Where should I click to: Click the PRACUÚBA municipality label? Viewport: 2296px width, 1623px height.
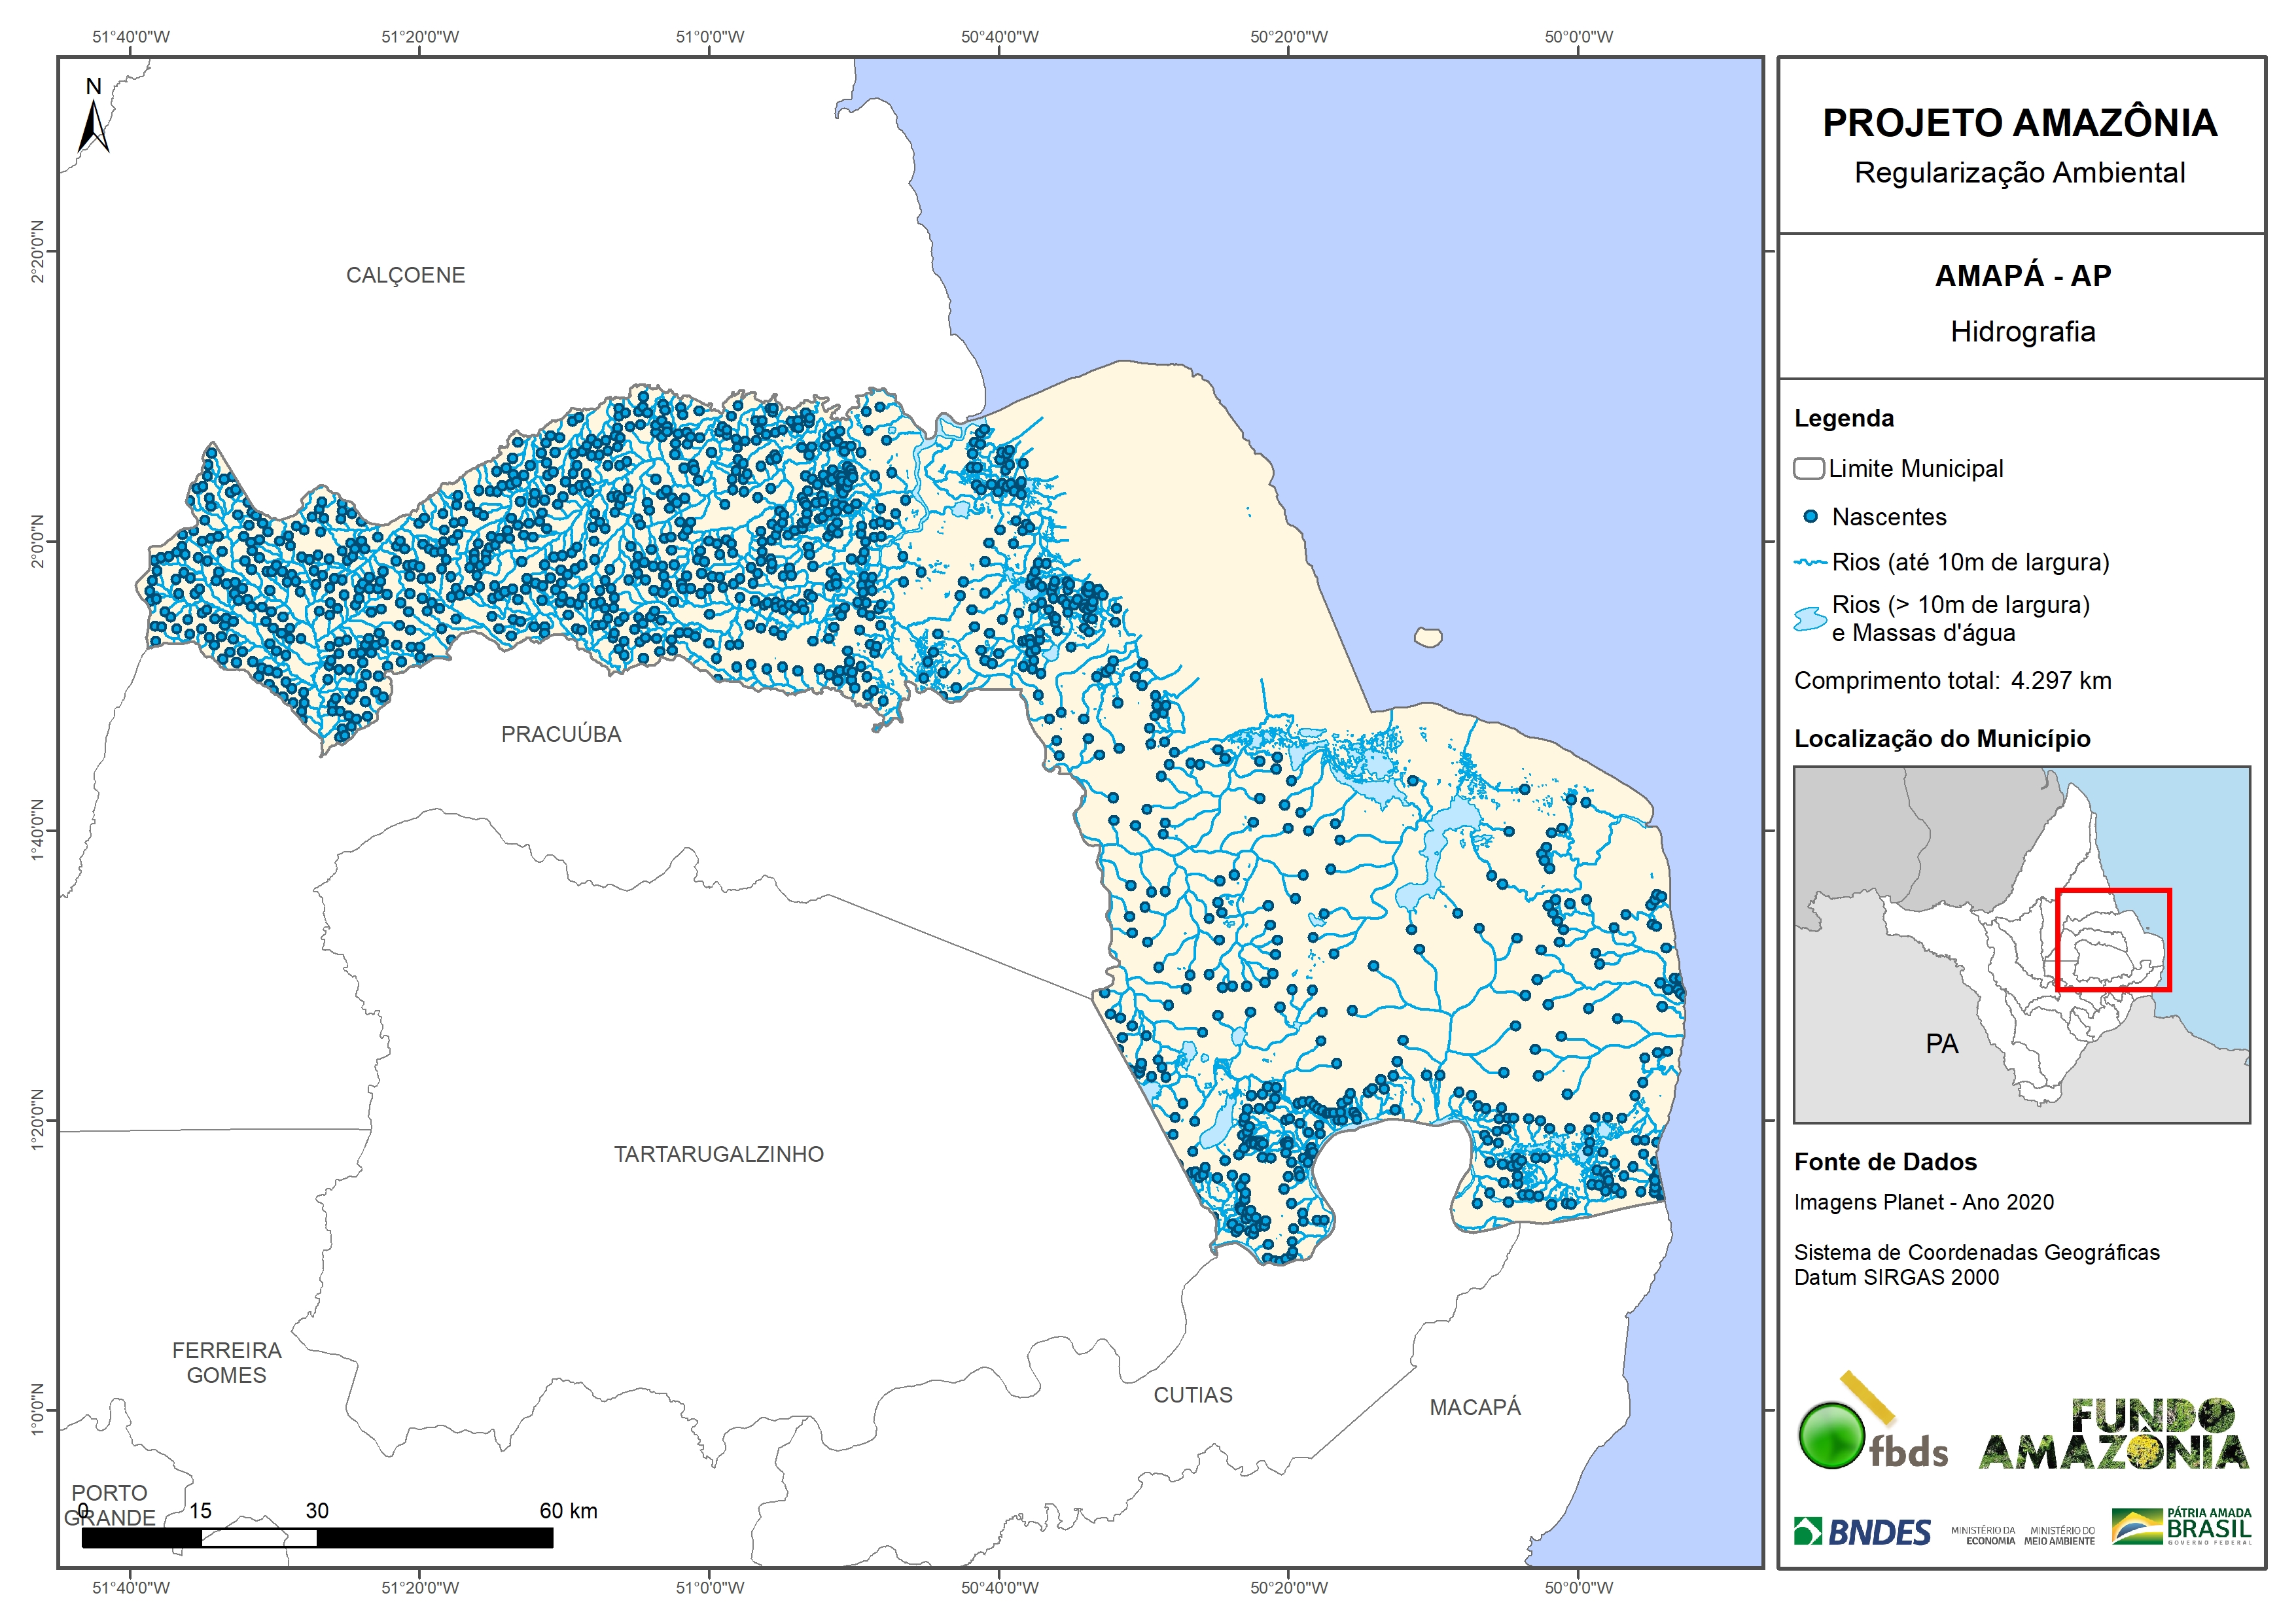[561, 734]
